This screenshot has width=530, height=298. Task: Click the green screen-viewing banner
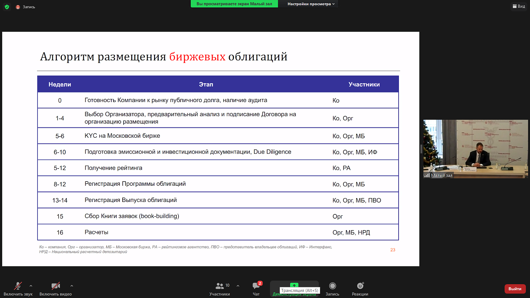point(234,4)
